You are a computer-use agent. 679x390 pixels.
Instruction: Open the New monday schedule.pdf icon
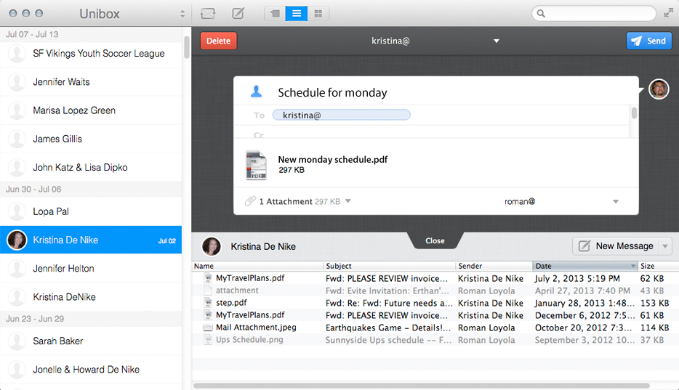click(x=256, y=165)
